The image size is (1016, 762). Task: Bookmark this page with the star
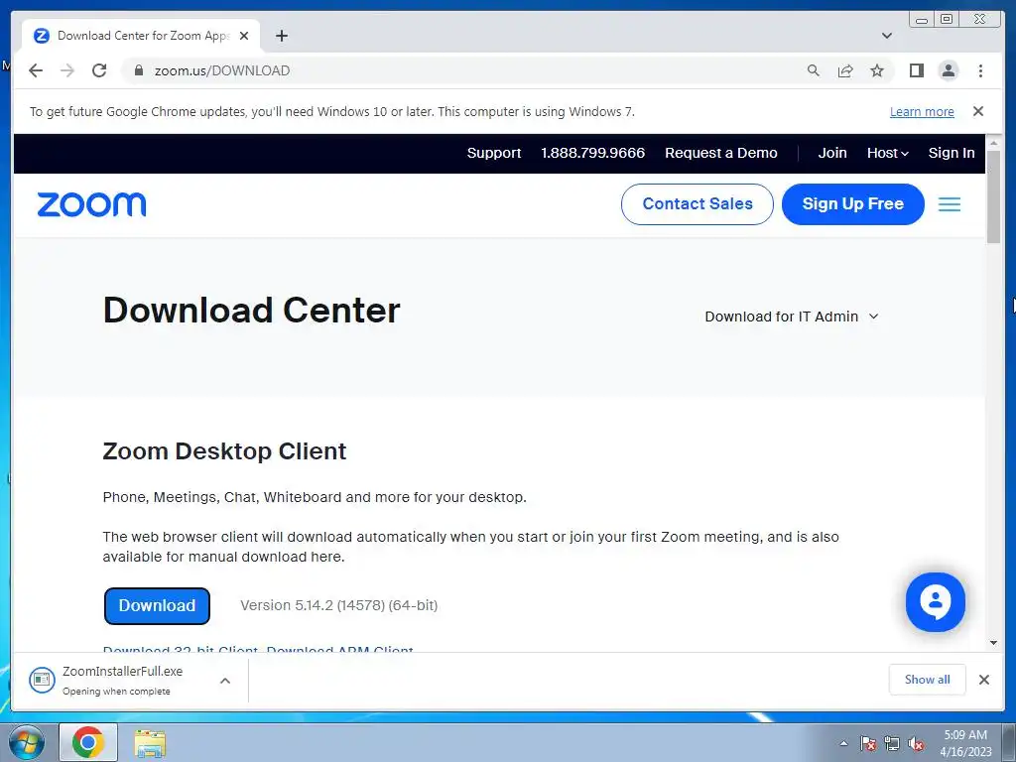(877, 70)
